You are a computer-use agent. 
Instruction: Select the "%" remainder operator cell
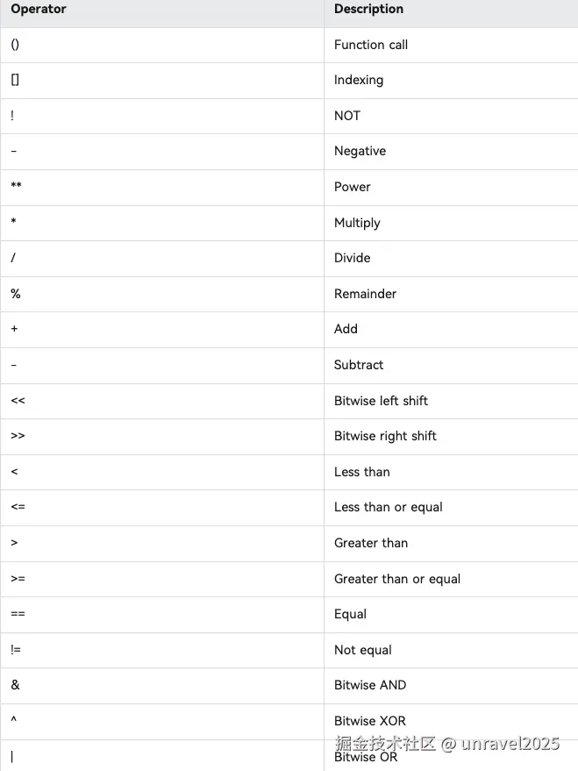point(16,294)
